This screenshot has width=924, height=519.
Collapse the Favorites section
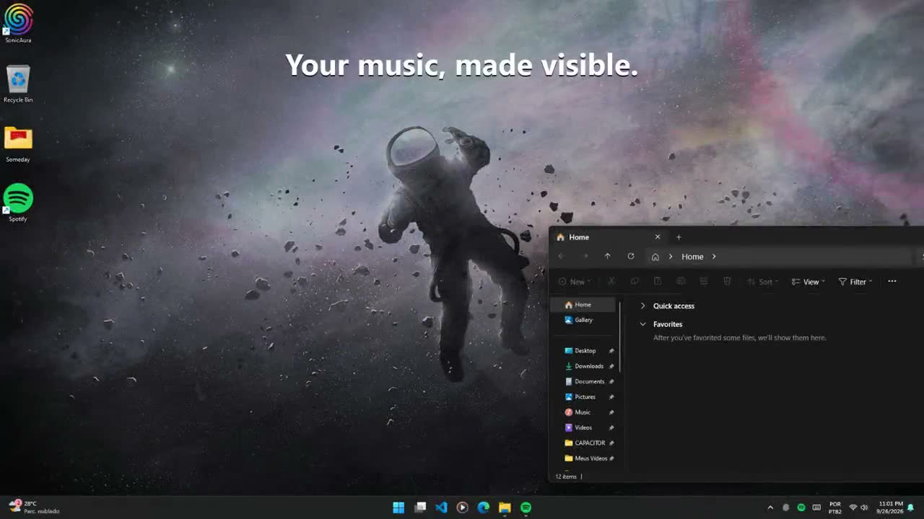[642, 324]
